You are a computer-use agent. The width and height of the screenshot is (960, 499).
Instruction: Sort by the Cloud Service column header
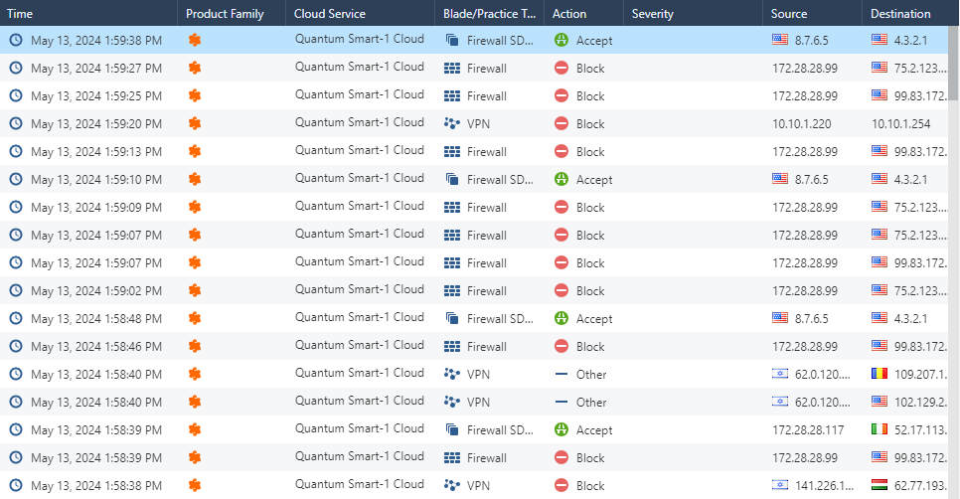pyautogui.click(x=330, y=14)
